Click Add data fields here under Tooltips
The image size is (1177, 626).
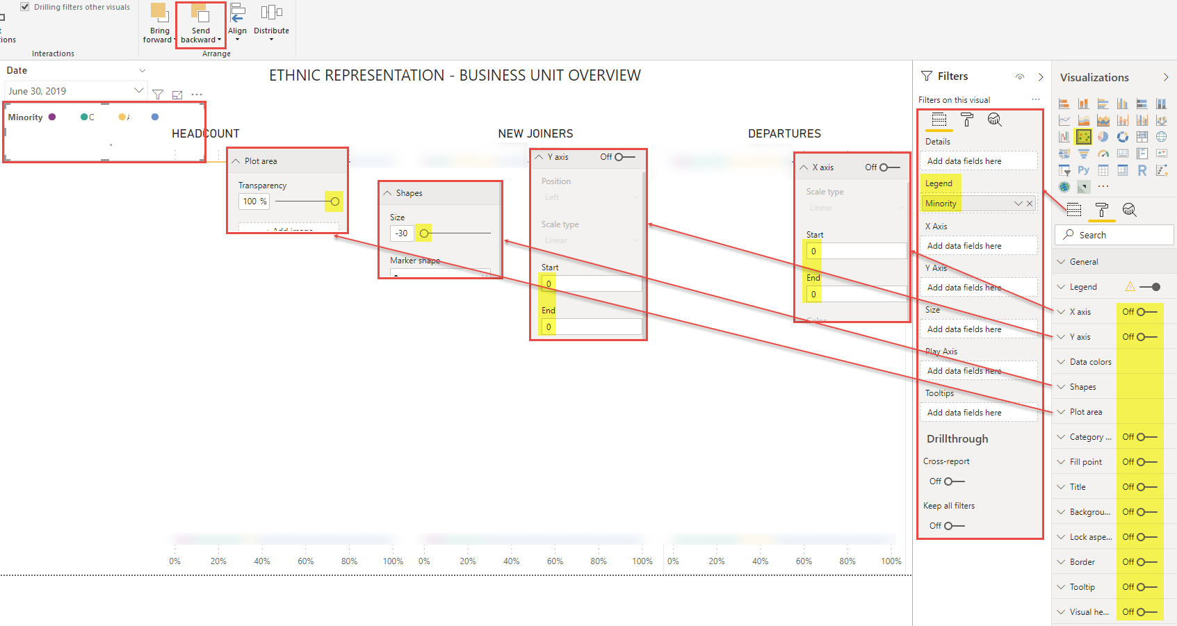pos(980,413)
